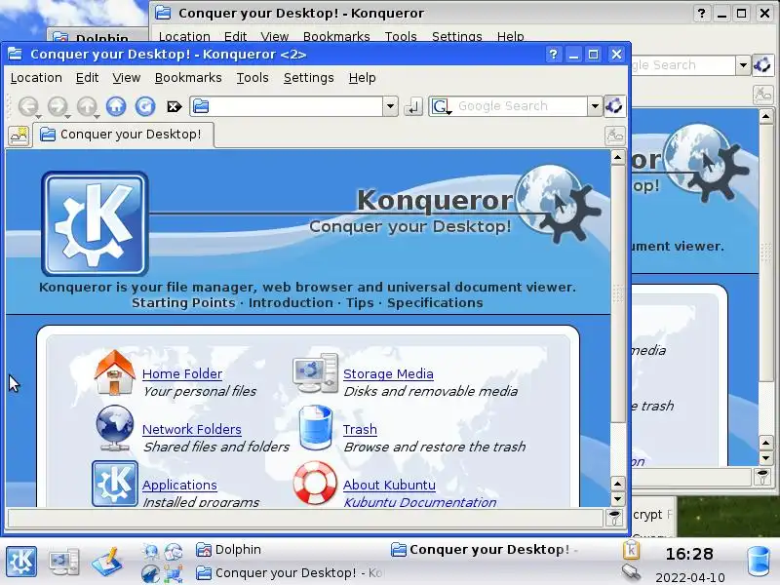The width and height of the screenshot is (780, 585).
Task: Click the Storage Media computer icon
Action: (x=315, y=373)
